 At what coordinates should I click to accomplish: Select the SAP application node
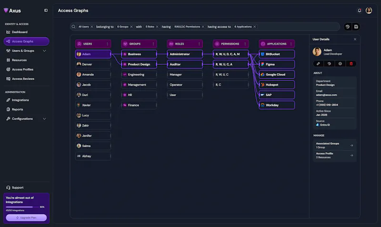coord(277,95)
